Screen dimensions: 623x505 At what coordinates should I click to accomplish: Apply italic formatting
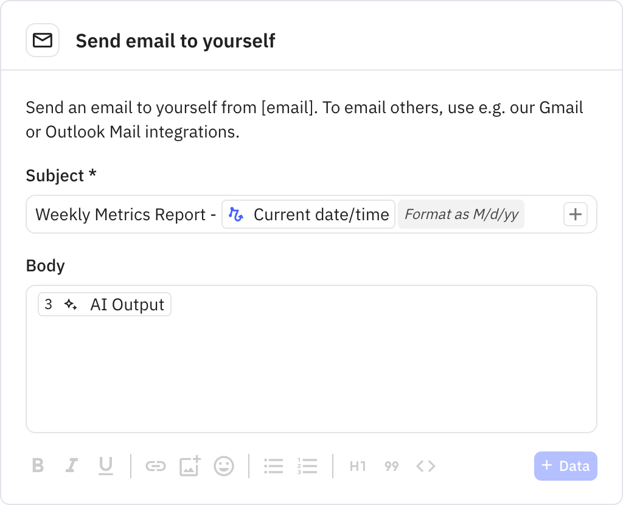click(72, 466)
